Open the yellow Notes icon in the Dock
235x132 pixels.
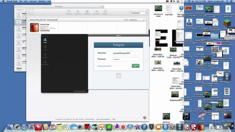59,127
